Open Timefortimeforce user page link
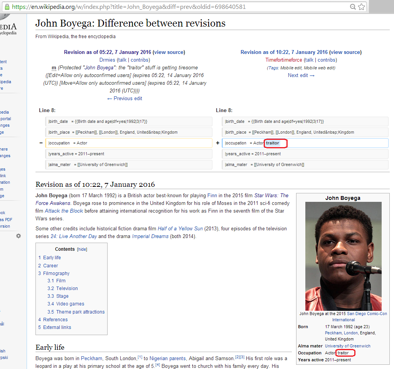Image resolution: width=394 pixels, height=369 pixels. point(284,60)
